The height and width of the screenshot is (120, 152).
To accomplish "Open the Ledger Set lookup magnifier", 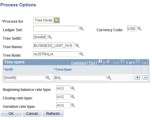I will pos(81,28).
